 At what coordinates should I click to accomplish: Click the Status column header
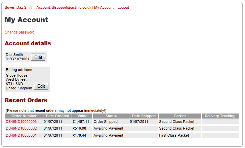[111, 116]
